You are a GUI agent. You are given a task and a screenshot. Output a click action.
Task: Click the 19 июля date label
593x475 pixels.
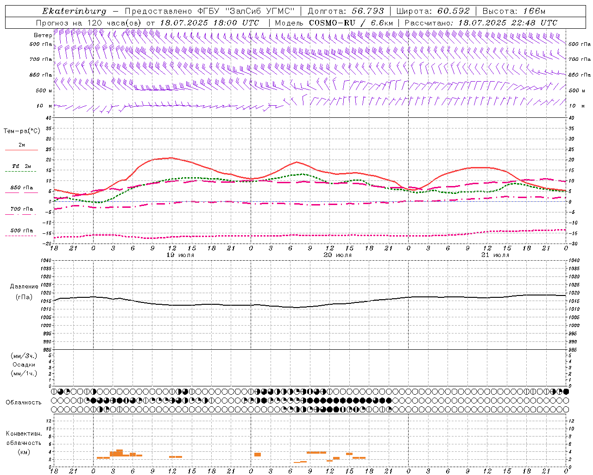click(181, 255)
